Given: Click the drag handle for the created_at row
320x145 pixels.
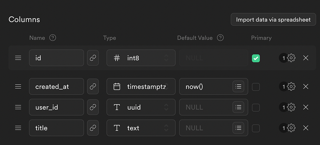Looking at the screenshot, I should pos(18,86).
